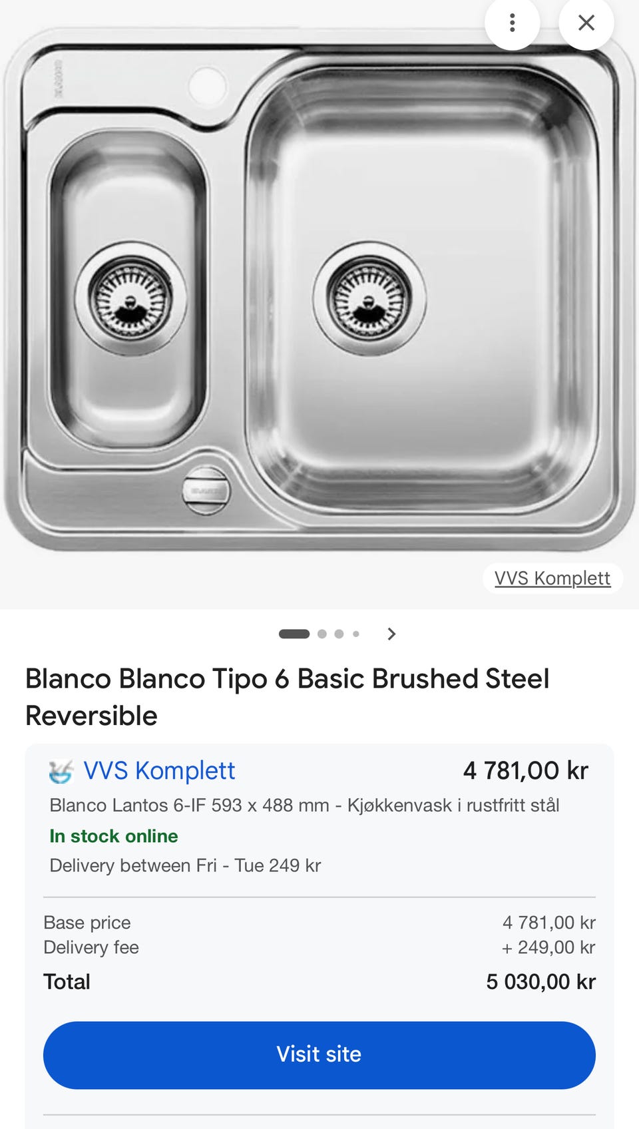
Task: Jump to second image carousel dot
Action: (x=322, y=634)
